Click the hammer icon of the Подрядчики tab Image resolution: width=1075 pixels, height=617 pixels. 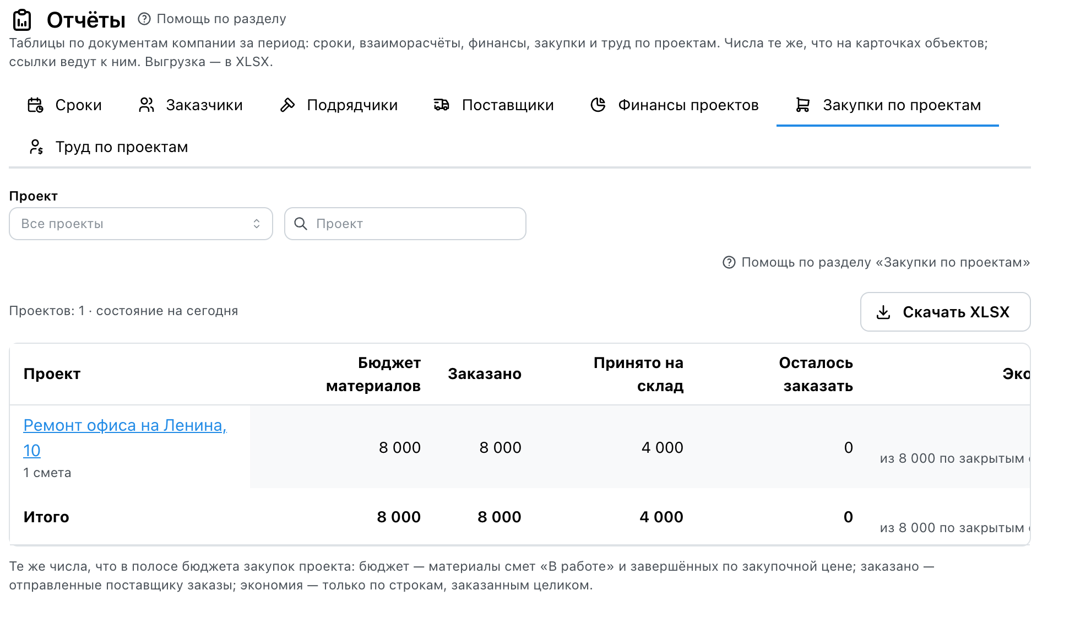click(x=287, y=105)
